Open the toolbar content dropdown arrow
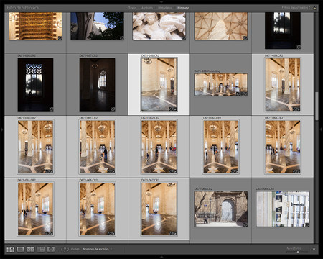This screenshot has height=259, width=323. 314,249
